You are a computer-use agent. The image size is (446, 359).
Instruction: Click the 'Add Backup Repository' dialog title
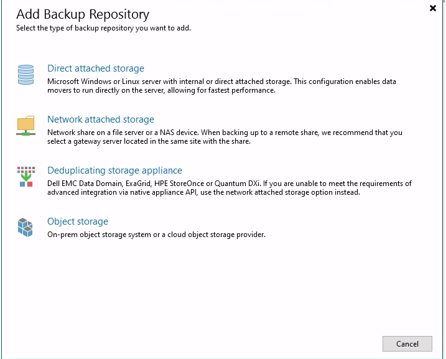tap(83, 14)
